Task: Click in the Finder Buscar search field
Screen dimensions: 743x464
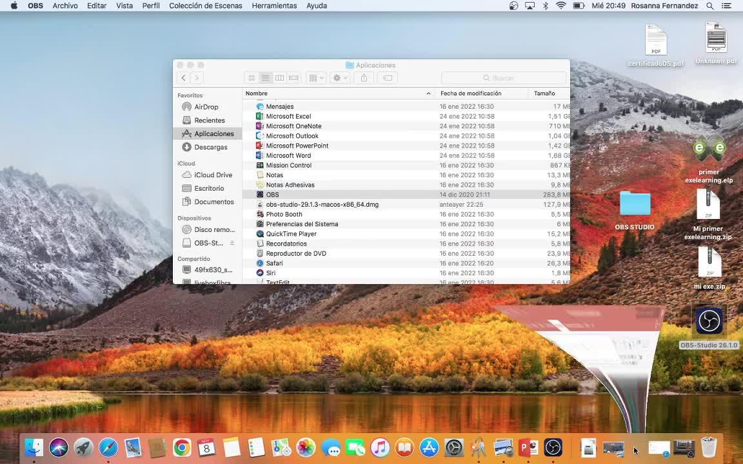Action: [504, 77]
